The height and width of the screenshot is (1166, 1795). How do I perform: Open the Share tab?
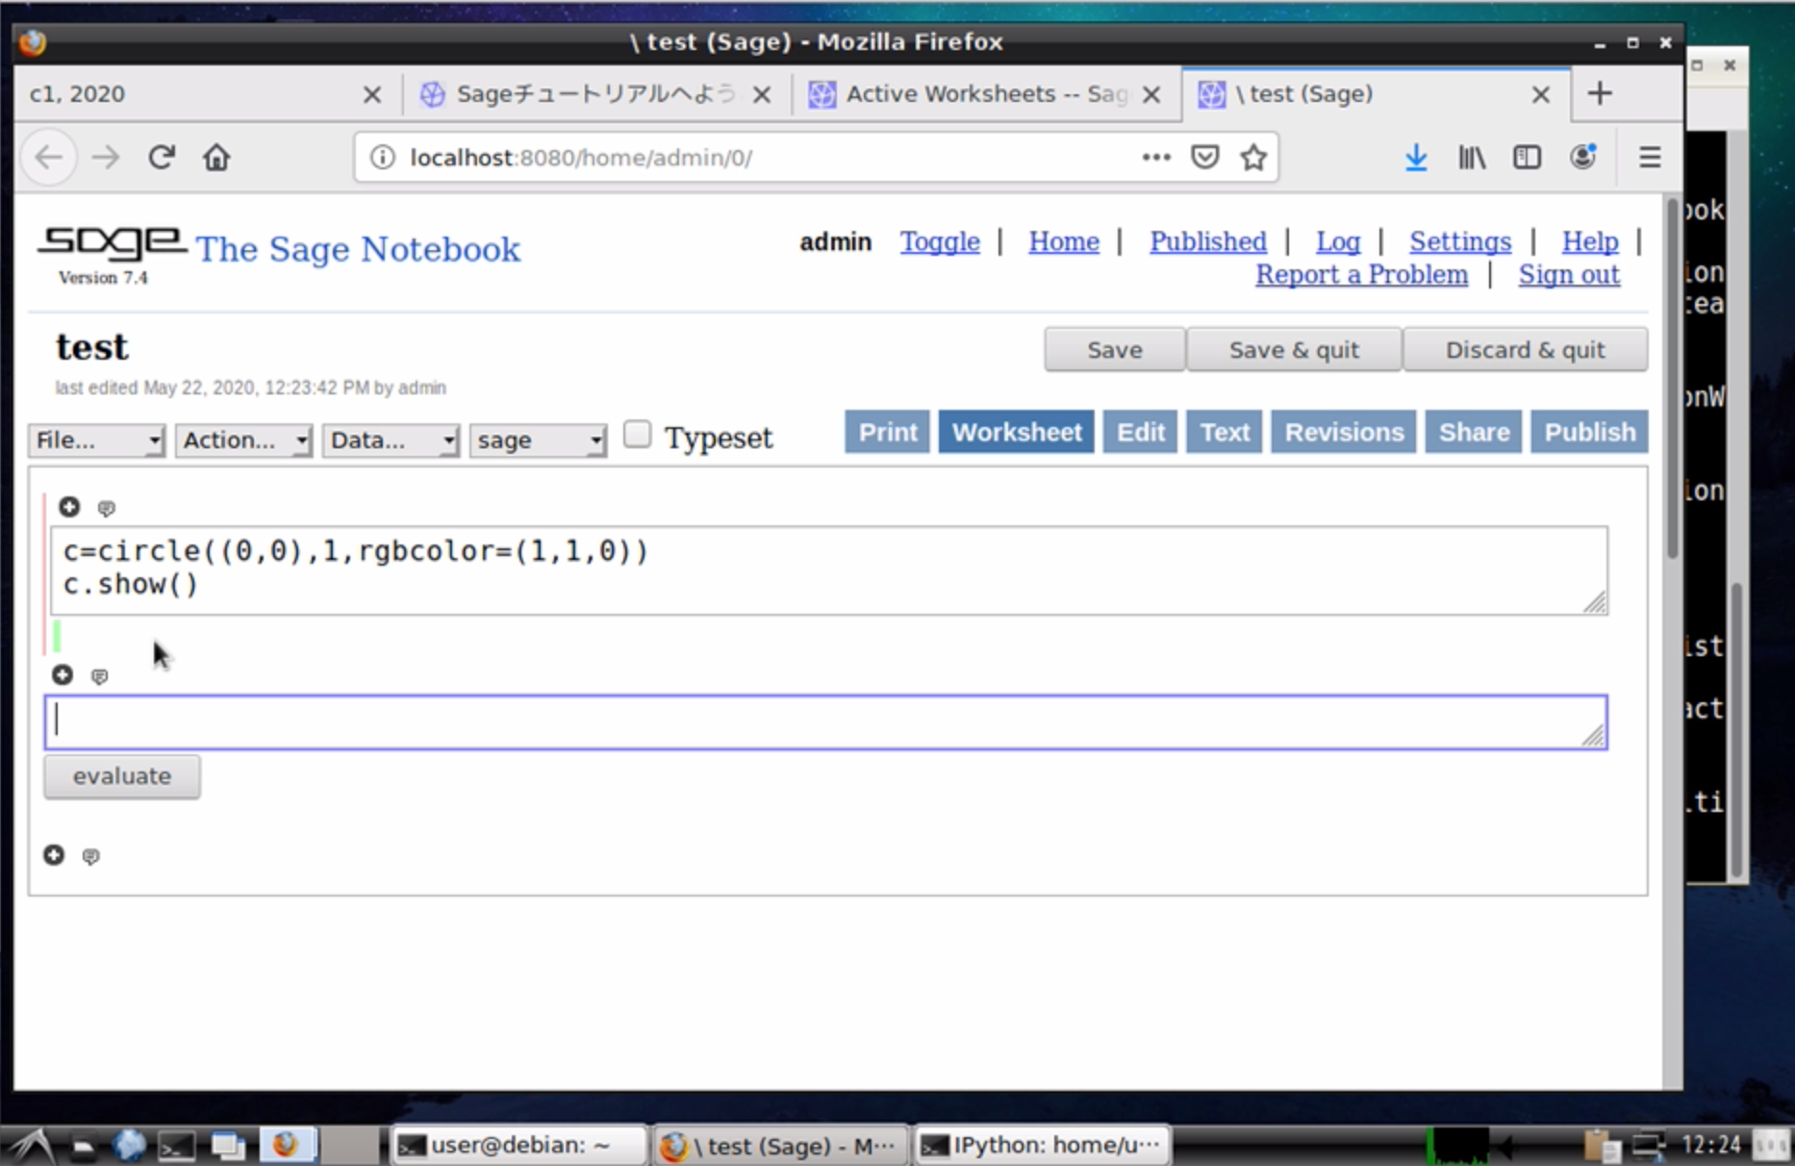click(1474, 432)
